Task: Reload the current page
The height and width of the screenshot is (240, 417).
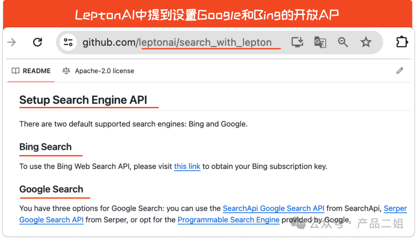Action: coord(37,42)
